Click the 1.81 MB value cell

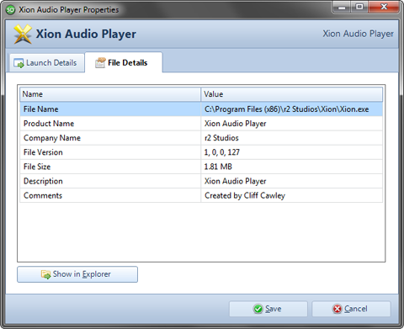[292, 167]
